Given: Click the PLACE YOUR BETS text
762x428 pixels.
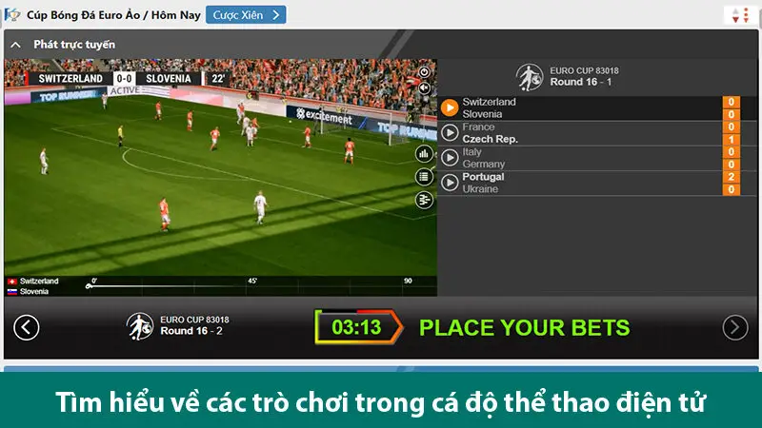Looking at the screenshot, I should click(x=525, y=327).
